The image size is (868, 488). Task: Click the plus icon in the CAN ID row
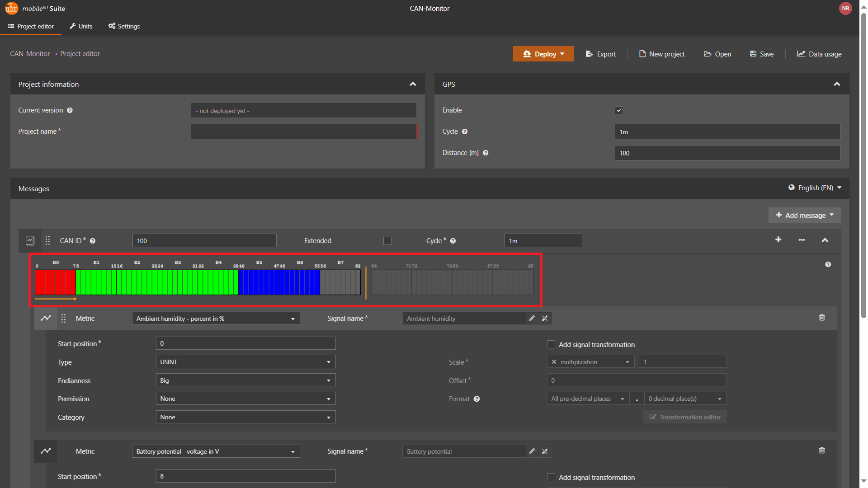tap(778, 239)
